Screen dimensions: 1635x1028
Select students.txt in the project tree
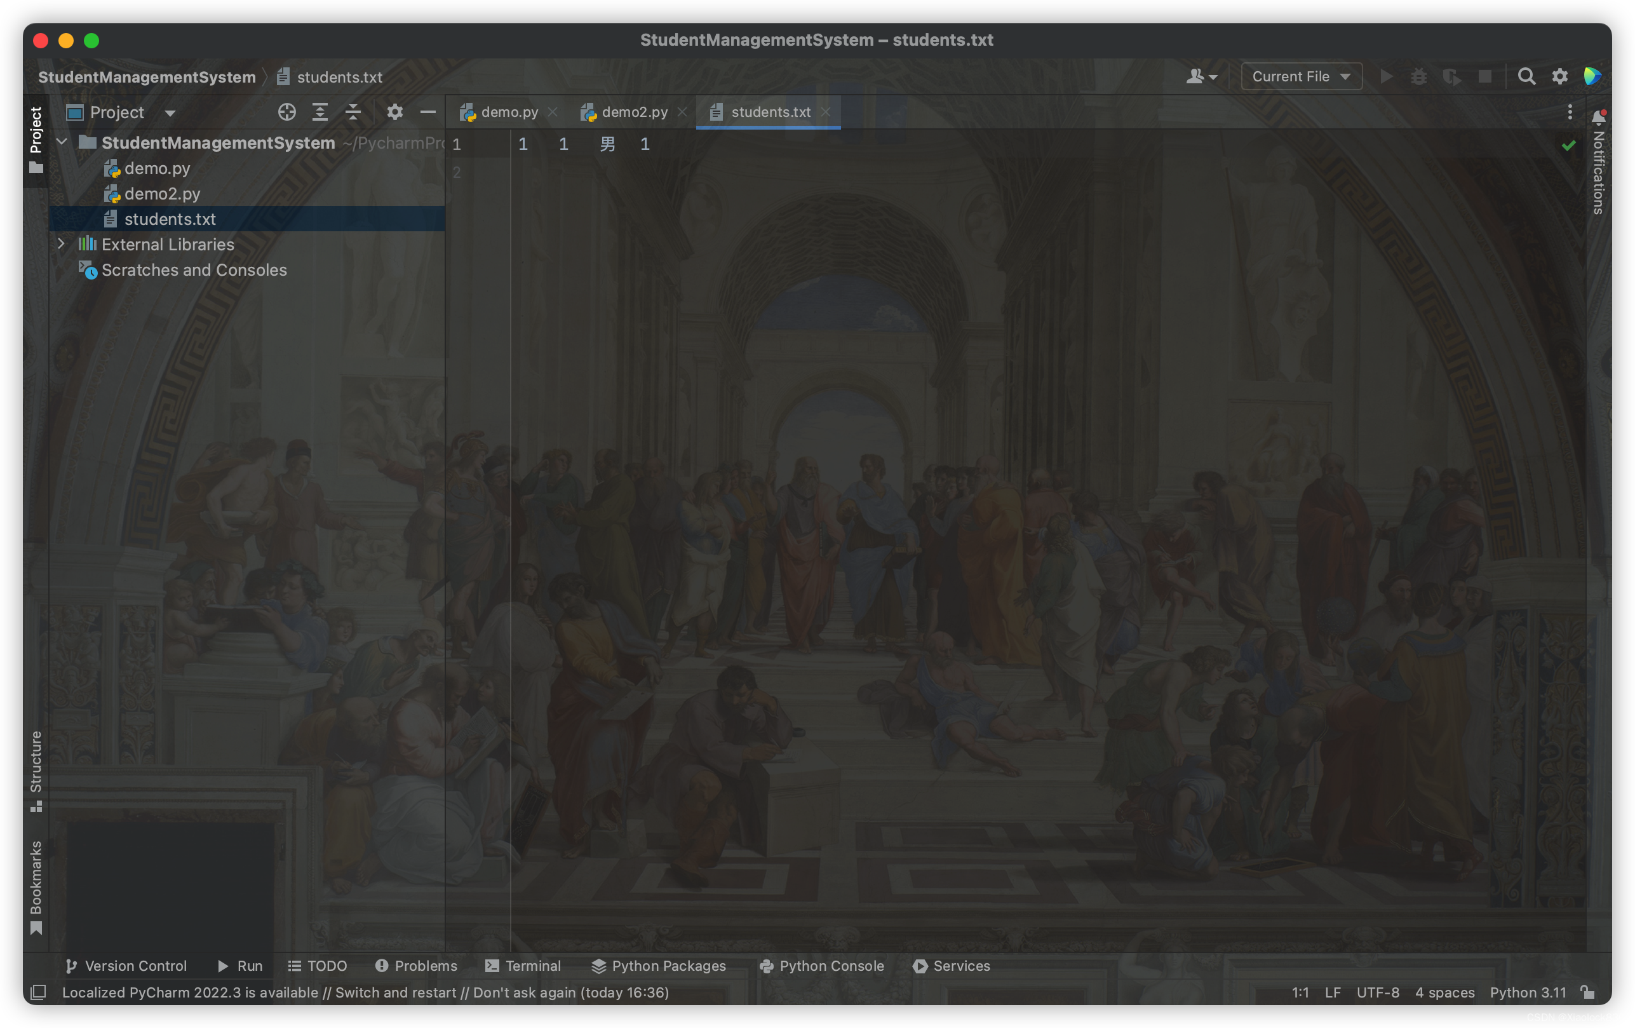pos(170,219)
